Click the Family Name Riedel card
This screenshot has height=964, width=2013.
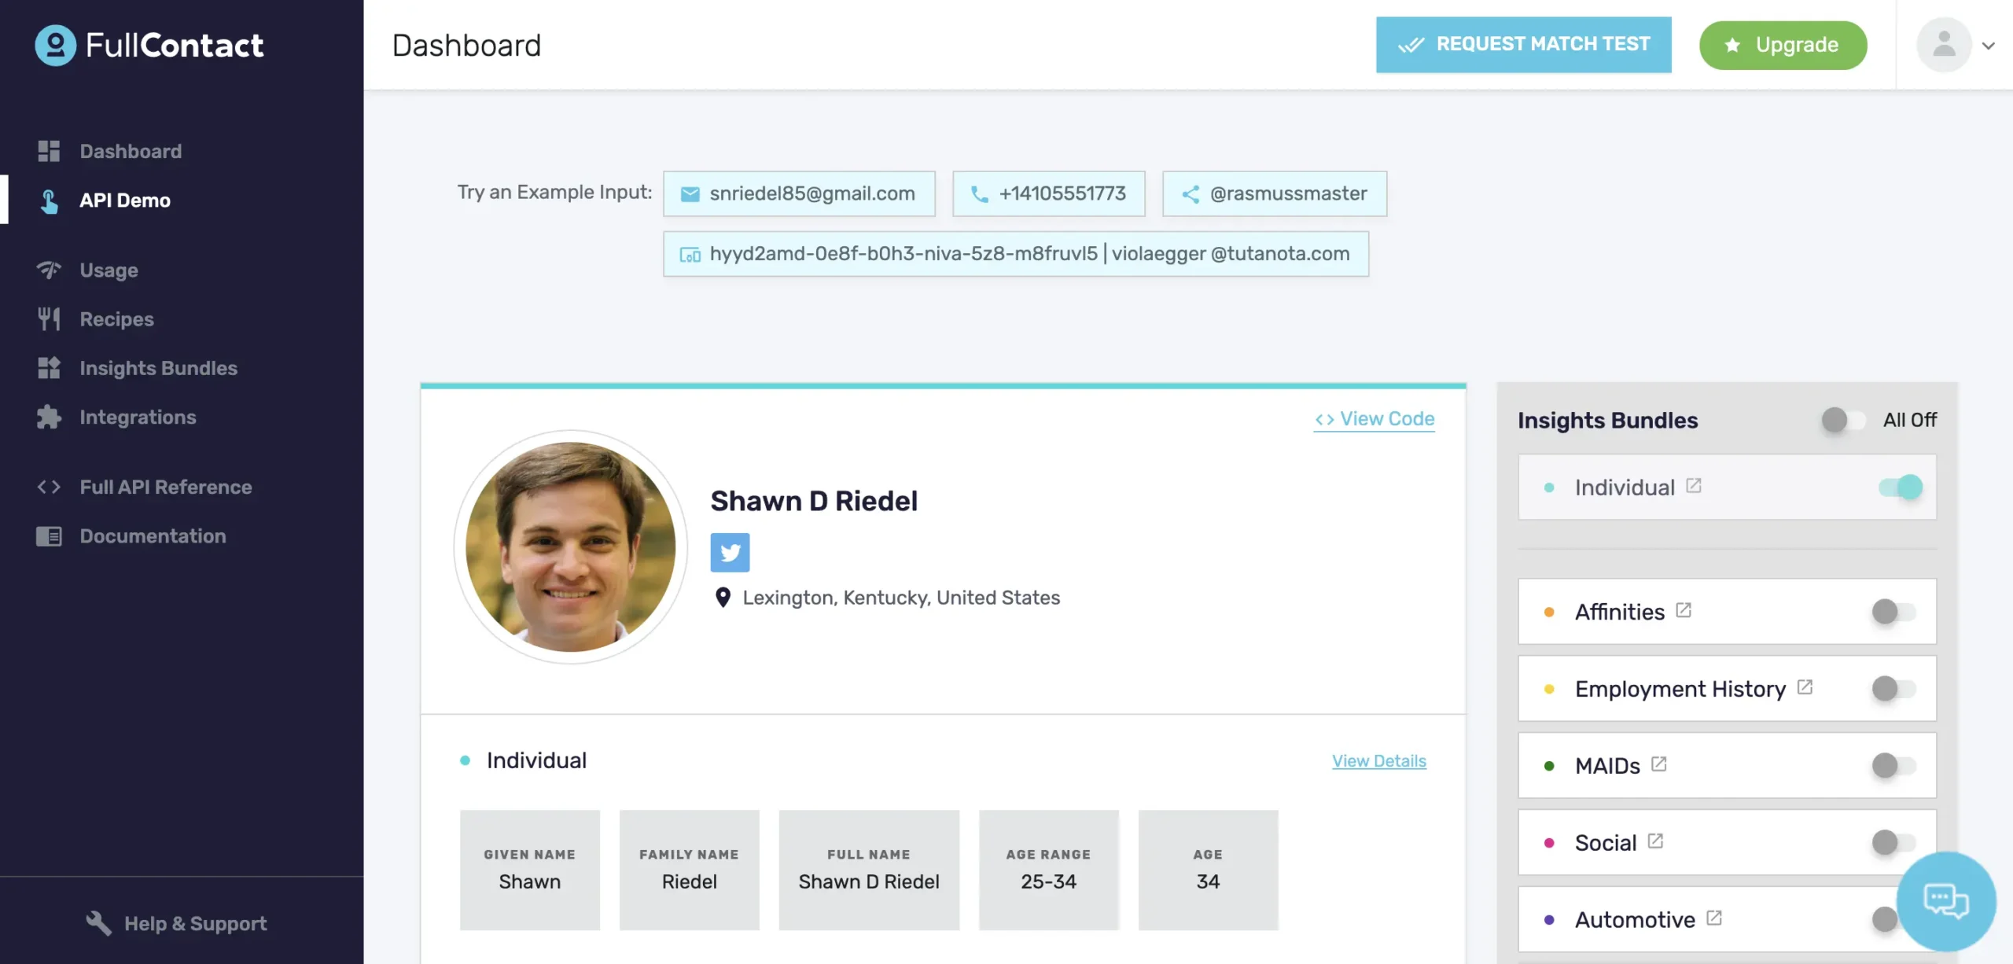coord(689,870)
